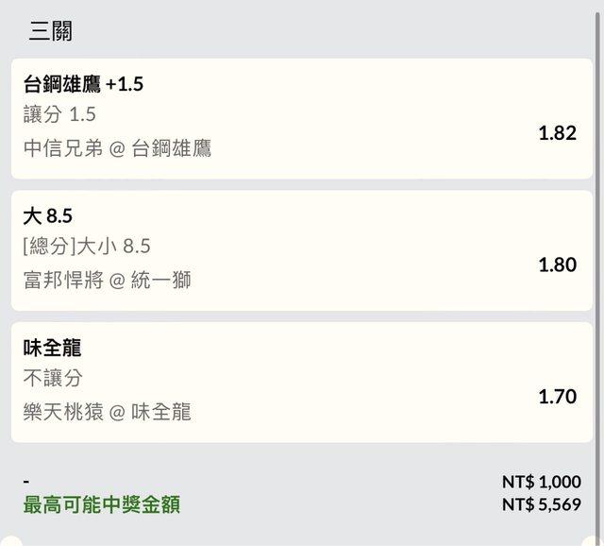Viewport: 604px width, 546px height.
Task: Click the NT$ 1,000 stake amount
Action: pyautogui.click(x=541, y=482)
